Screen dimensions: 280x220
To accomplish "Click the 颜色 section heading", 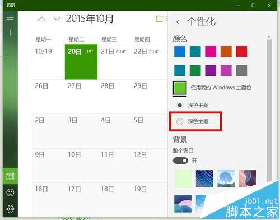I will 180,39.
